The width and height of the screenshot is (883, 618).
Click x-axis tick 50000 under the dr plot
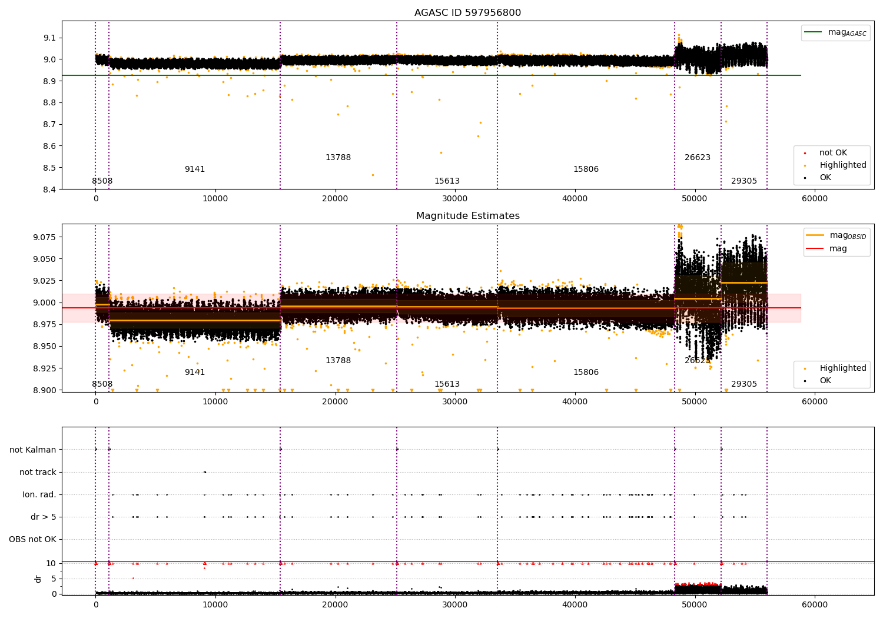[695, 605]
